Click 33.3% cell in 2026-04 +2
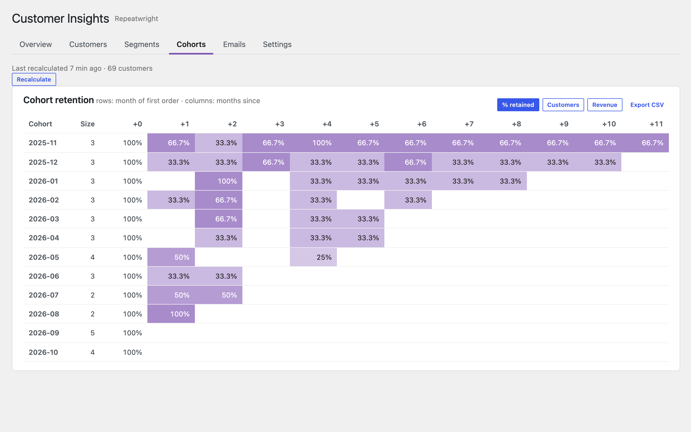 (x=218, y=238)
